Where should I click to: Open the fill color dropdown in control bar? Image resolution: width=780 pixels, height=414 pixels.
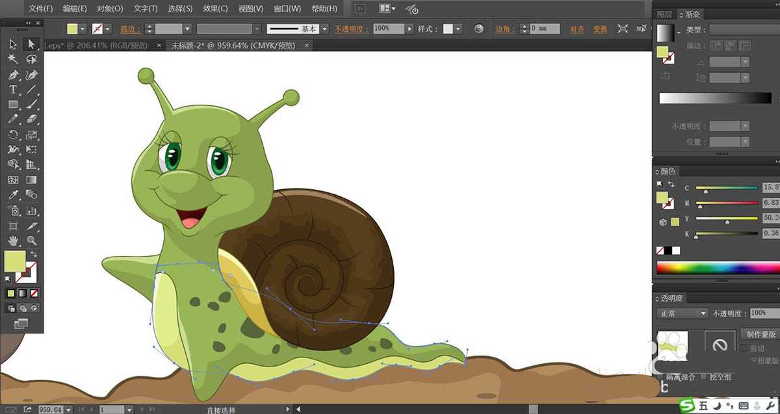[83, 29]
